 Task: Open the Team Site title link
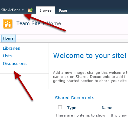click(x=28, y=23)
